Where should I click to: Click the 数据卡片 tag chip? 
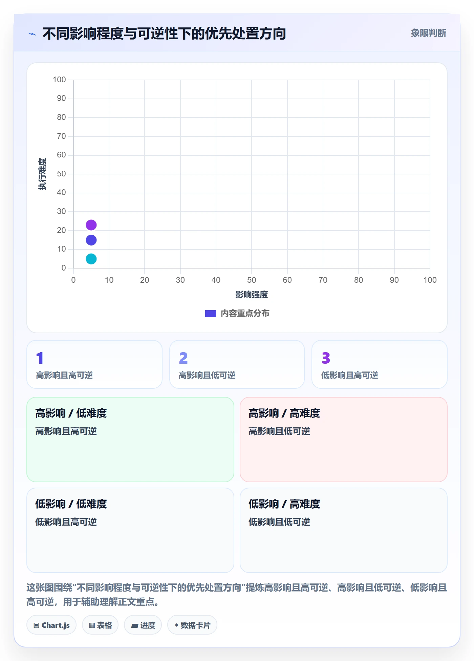click(192, 625)
